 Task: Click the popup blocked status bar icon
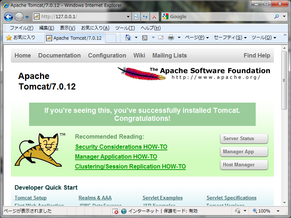point(115,211)
